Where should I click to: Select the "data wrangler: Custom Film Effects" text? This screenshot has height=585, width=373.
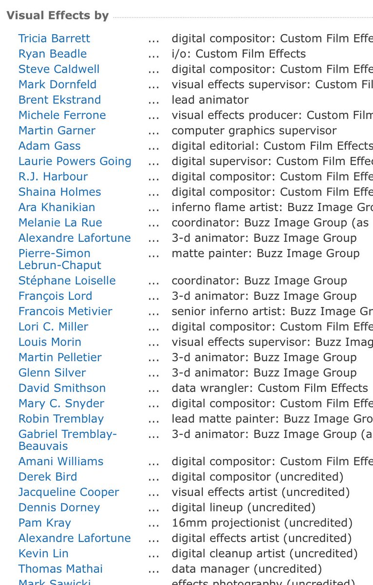click(270, 388)
